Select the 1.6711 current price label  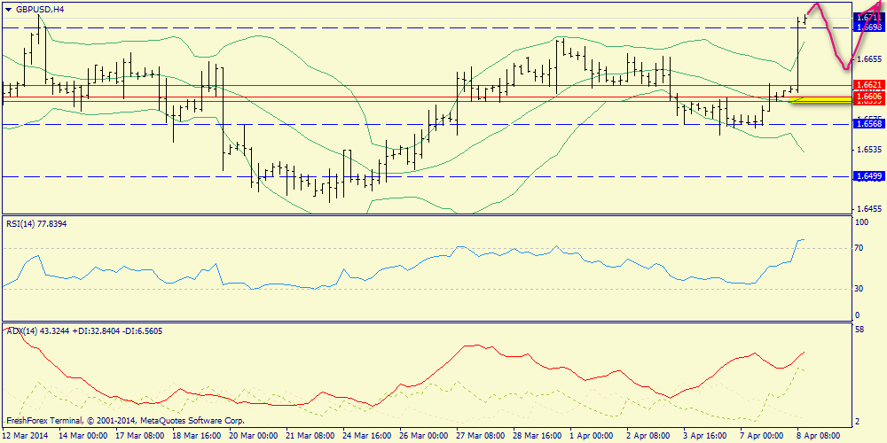pos(869,19)
